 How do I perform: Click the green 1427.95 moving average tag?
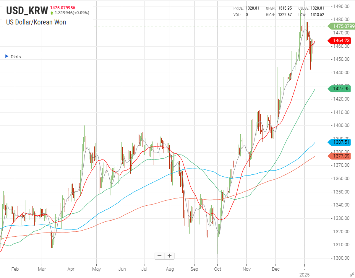click(x=341, y=89)
